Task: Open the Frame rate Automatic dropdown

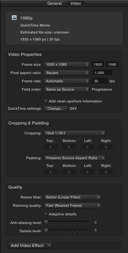Action: tap(67, 81)
